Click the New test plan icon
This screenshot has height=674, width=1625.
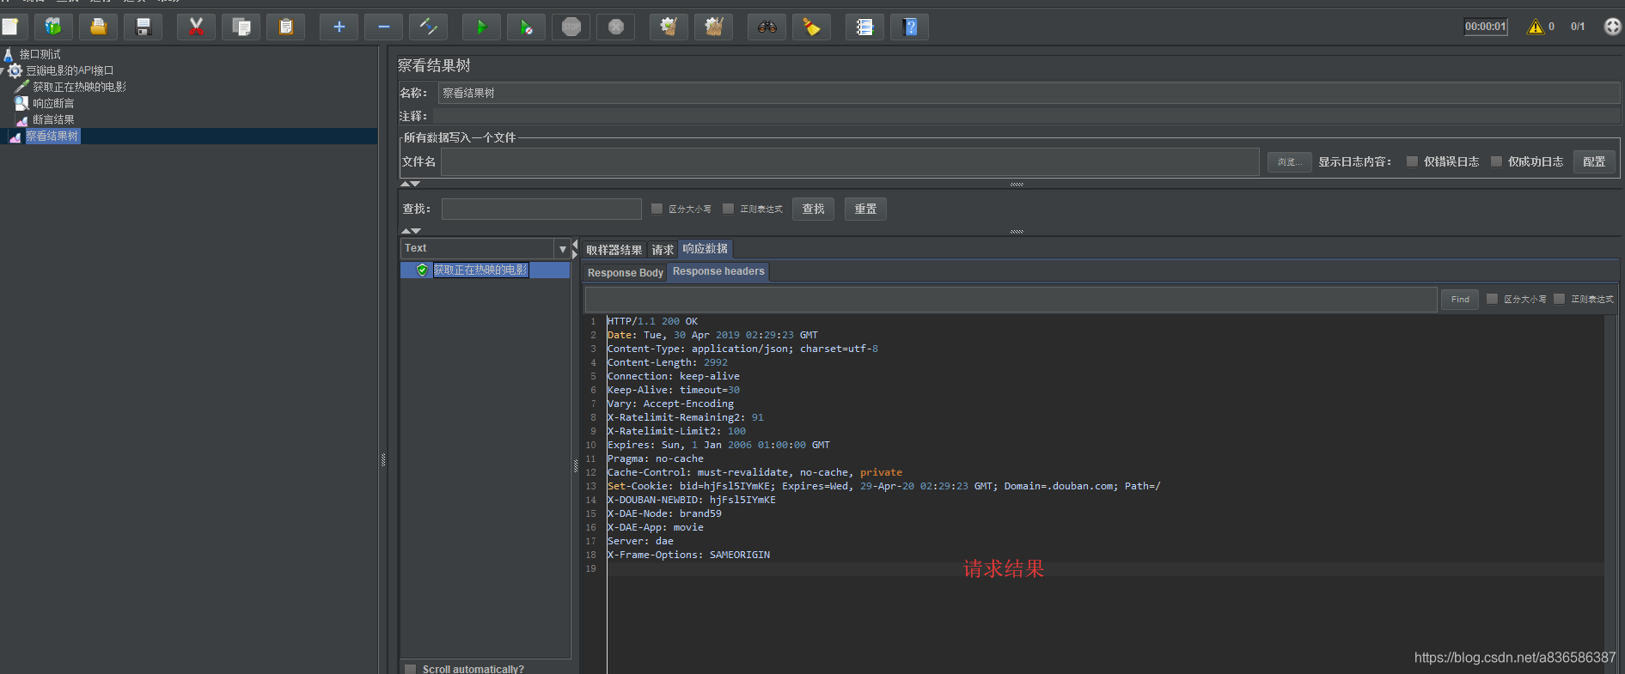tap(10, 27)
